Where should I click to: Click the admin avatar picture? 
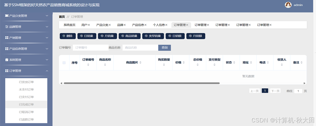tap(288, 5)
